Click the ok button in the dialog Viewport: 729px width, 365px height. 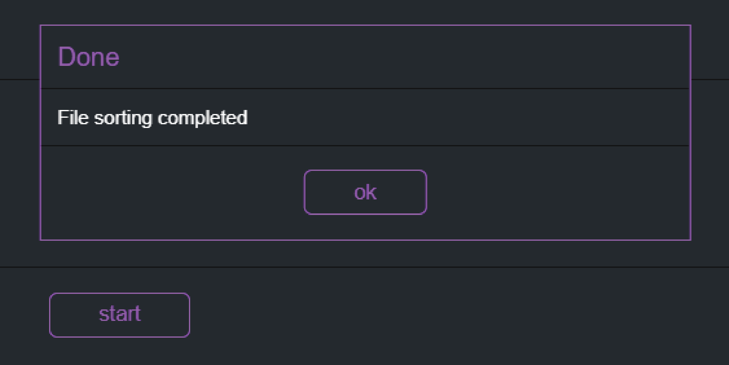[x=365, y=192]
